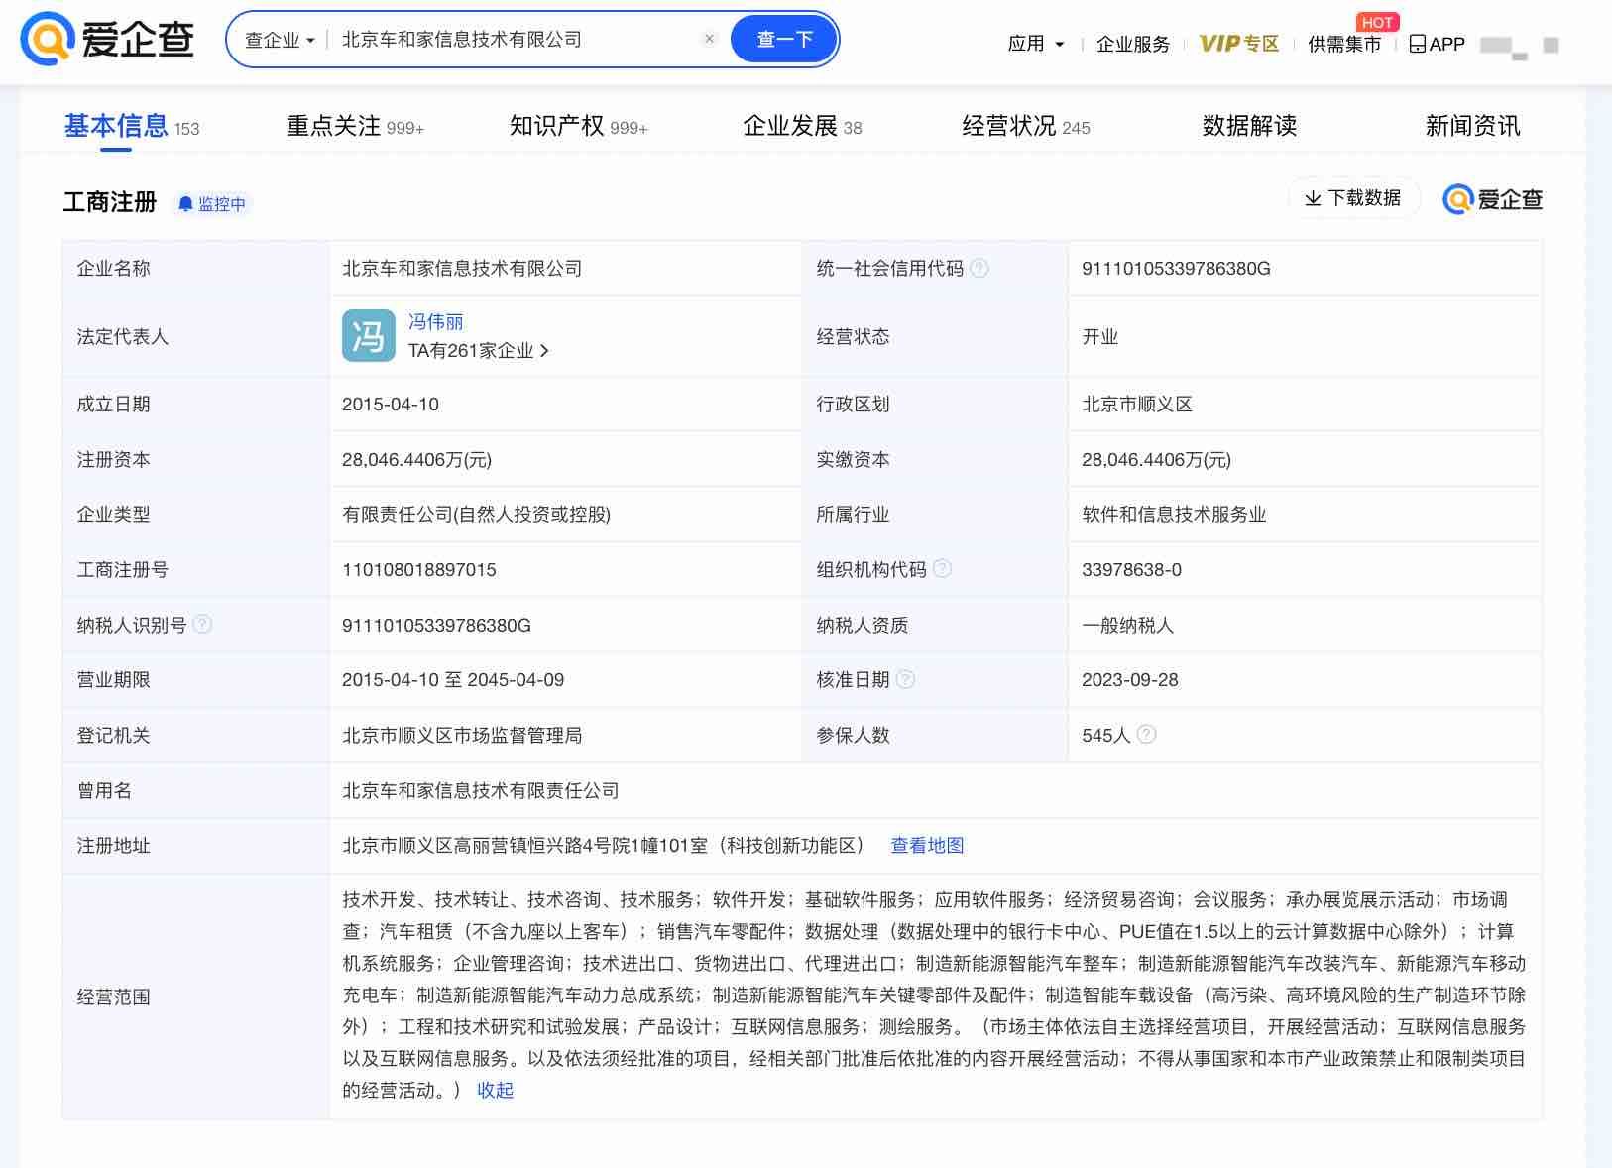Screen dimensions: 1612x1168
Task: Click the 开业 business status value
Action: (x=1099, y=337)
